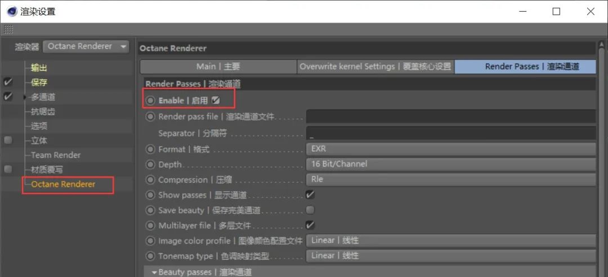
Task: Collapse the Beauty passes | 渲染通道 section
Action: tap(154, 273)
